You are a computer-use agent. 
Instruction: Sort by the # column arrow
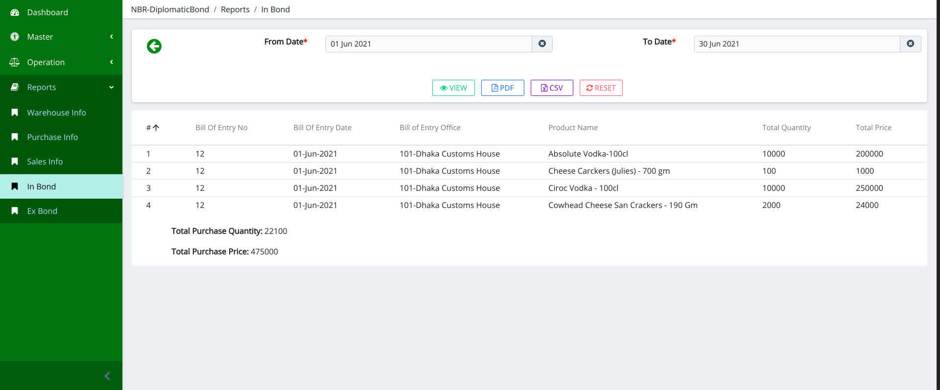pos(156,128)
